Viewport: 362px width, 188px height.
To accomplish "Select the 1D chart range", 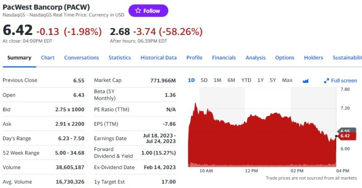I will click(191, 80).
